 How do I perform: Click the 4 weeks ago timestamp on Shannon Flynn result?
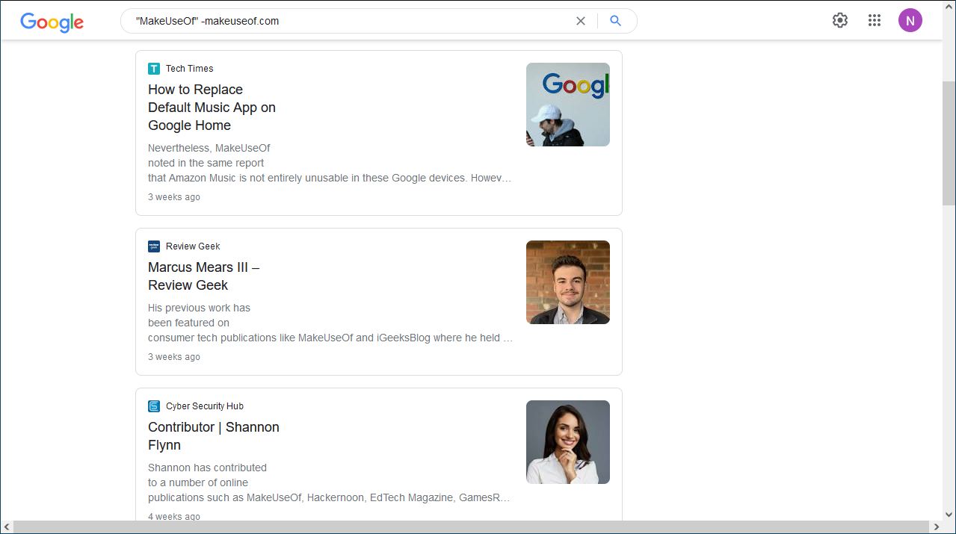coord(174,515)
